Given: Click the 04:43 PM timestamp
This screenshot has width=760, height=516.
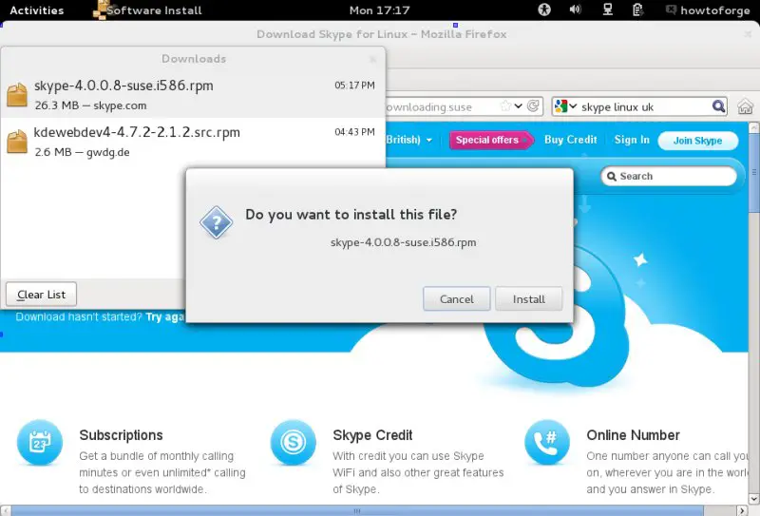Looking at the screenshot, I should [x=354, y=132].
